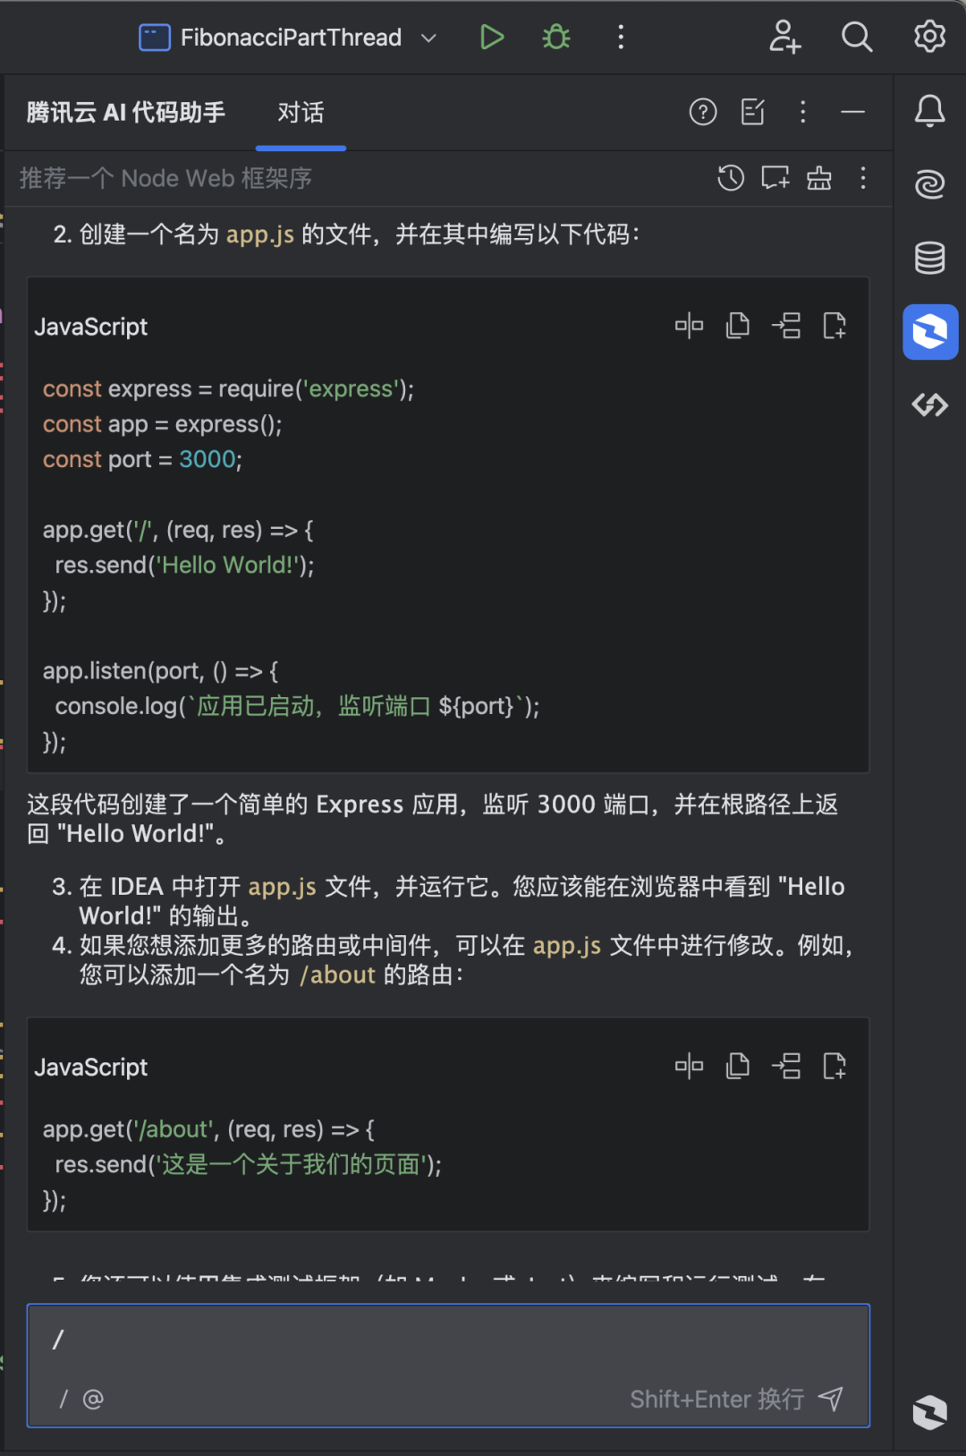Screen dimensions: 966x1456
Task: Run FibonacciPartThread with the green play icon
Action: [492, 37]
